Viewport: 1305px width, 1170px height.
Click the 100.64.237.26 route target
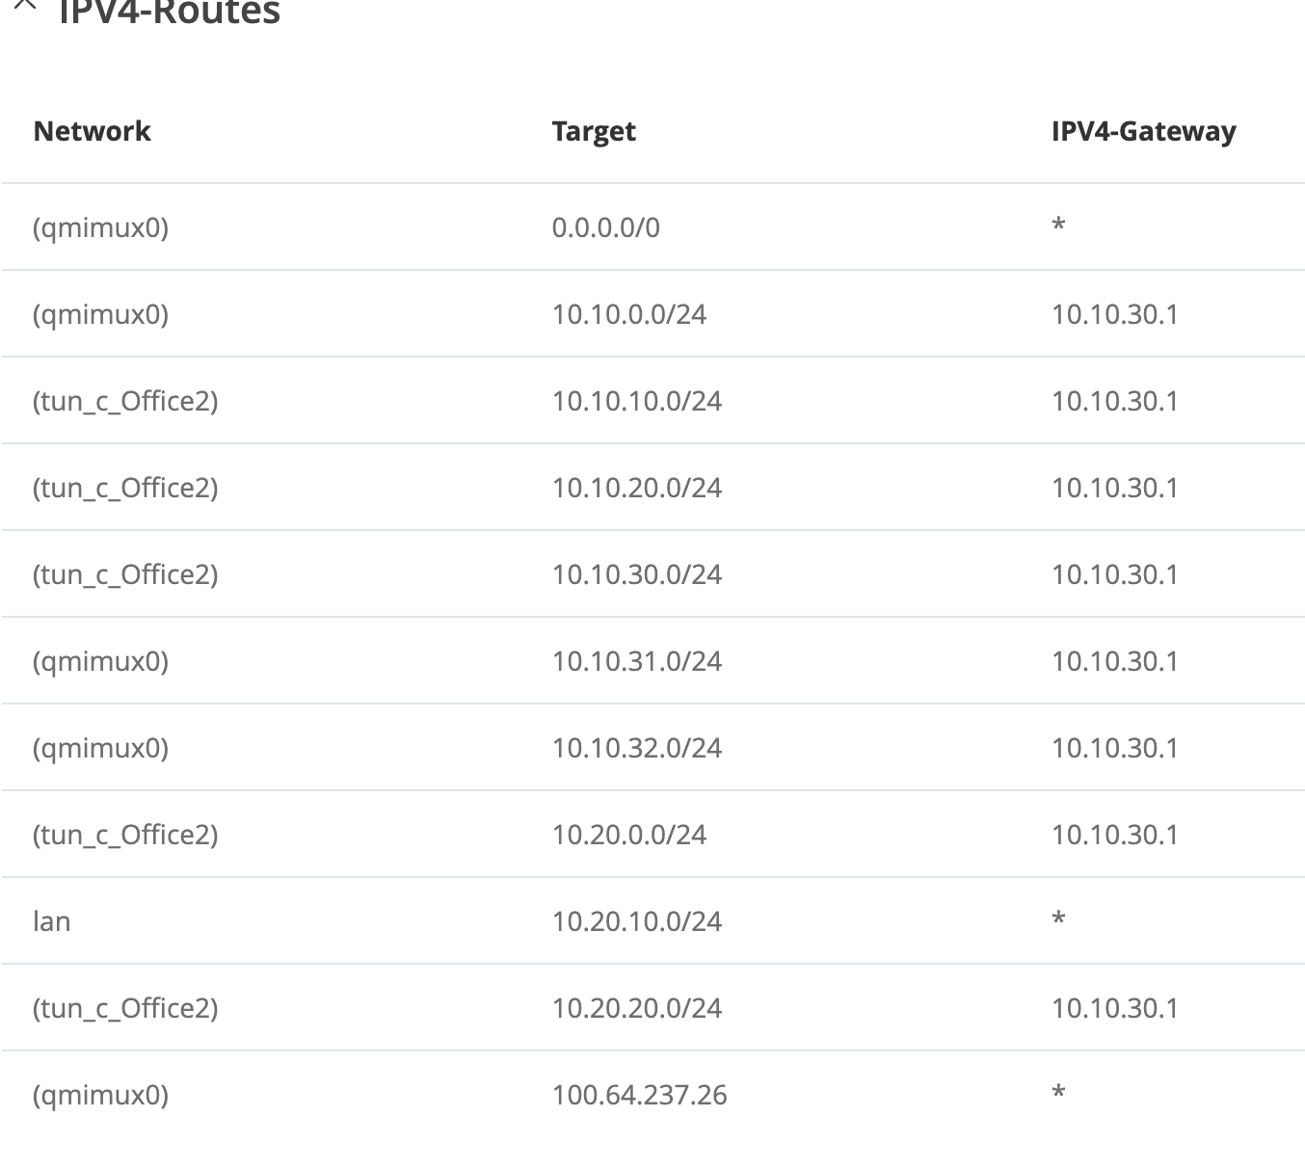pos(639,1095)
